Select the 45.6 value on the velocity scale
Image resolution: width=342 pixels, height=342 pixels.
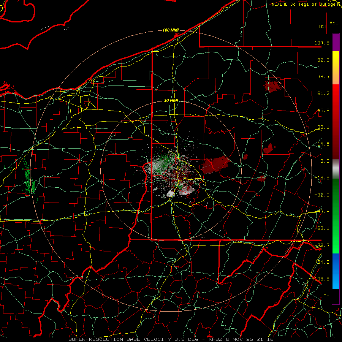(323, 110)
